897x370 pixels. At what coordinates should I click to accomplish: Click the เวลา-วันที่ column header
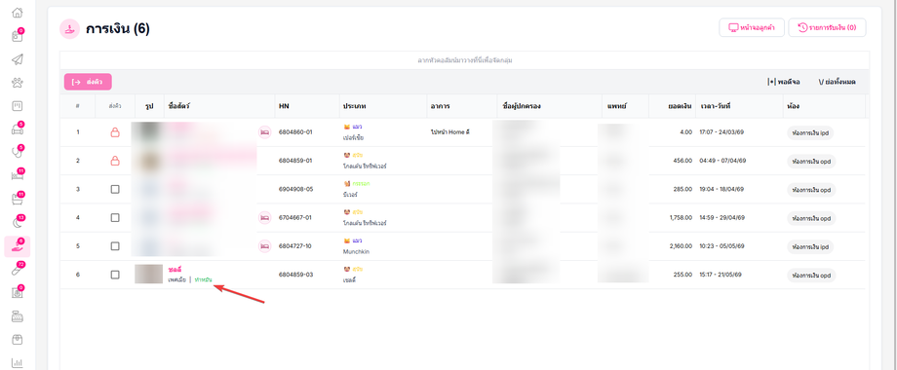(x=715, y=106)
